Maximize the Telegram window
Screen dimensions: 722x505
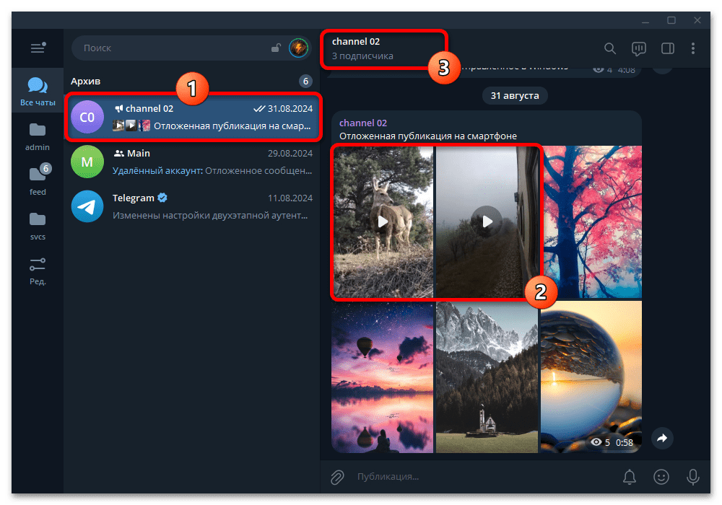pos(671,20)
